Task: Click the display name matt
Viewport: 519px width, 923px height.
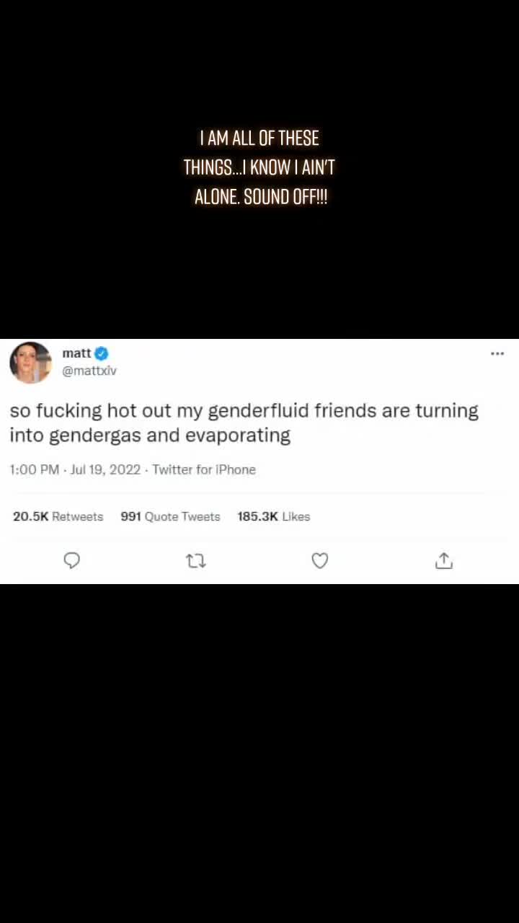Action: 76,353
